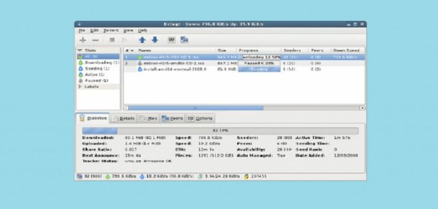Open Preferences from the toolbar icon
The width and height of the screenshot is (438, 209).
pyautogui.click(x=171, y=40)
